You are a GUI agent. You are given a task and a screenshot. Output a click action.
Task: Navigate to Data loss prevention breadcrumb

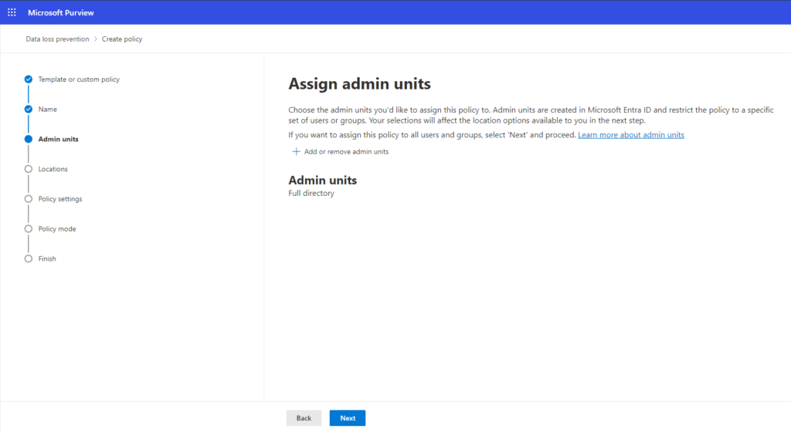pos(57,39)
